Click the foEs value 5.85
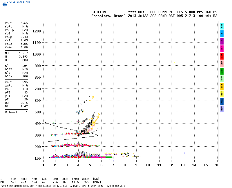232x188 pixels. pyautogui.click(x=24, y=44)
